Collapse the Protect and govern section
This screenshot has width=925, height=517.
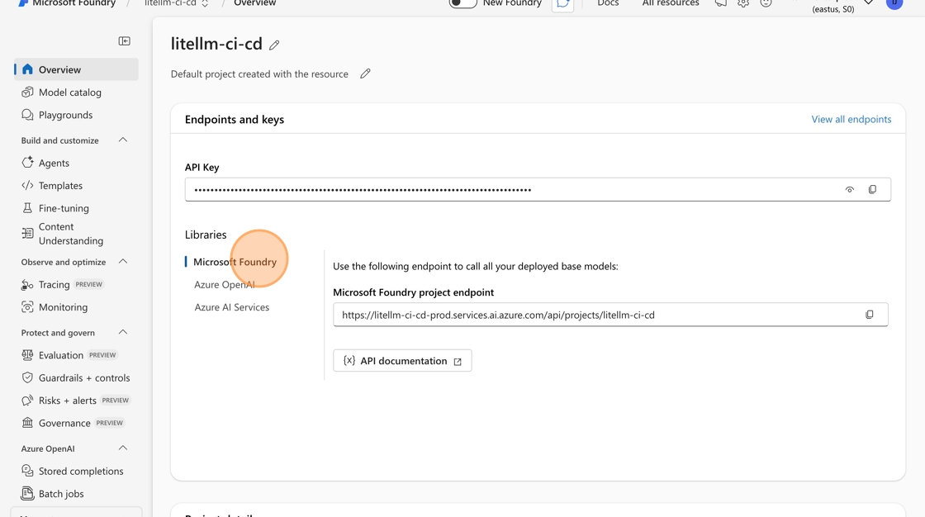[x=123, y=332]
